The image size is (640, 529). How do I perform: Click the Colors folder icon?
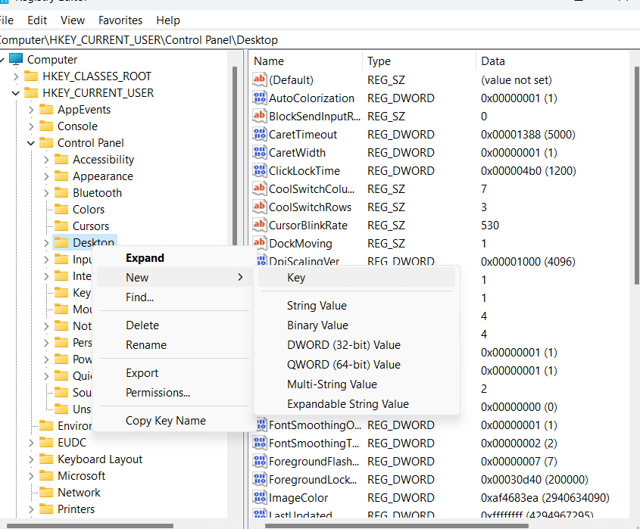61,209
